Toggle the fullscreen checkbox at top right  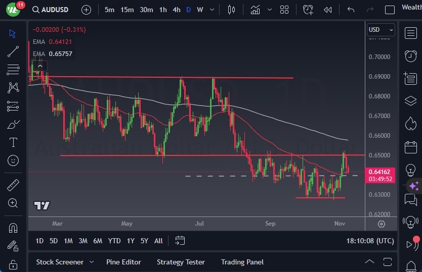tap(390, 10)
